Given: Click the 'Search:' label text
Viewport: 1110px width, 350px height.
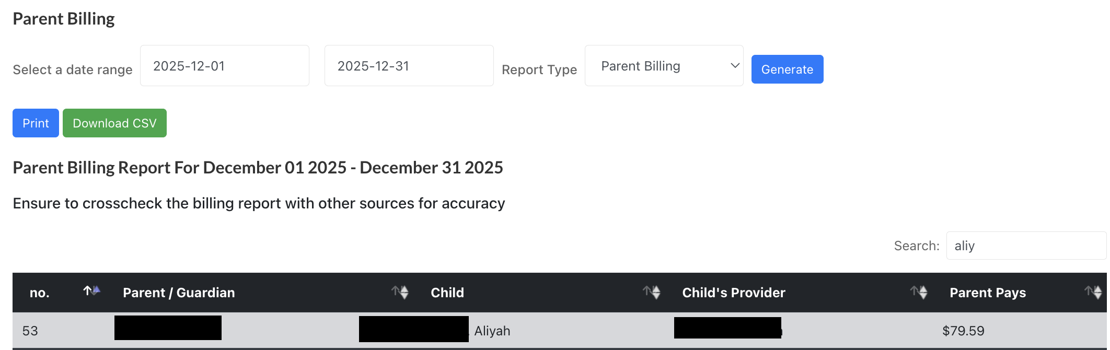Looking at the screenshot, I should pos(917,246).
